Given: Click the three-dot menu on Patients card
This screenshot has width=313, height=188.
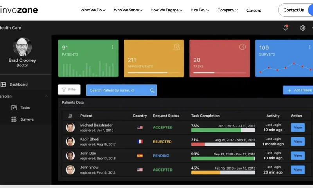Looking at the screenshot, I should [112, 47].
